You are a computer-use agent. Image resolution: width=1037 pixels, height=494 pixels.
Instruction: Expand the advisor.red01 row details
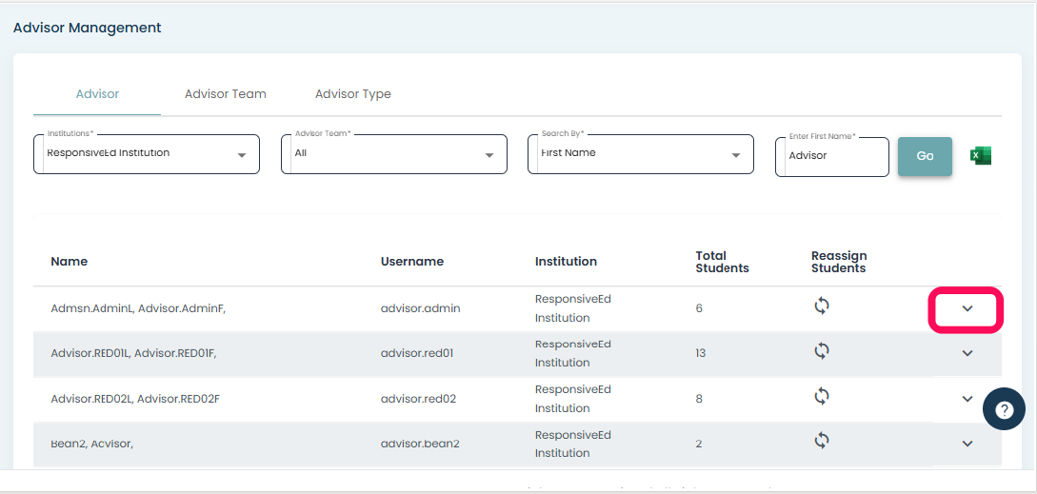(967, 353)
